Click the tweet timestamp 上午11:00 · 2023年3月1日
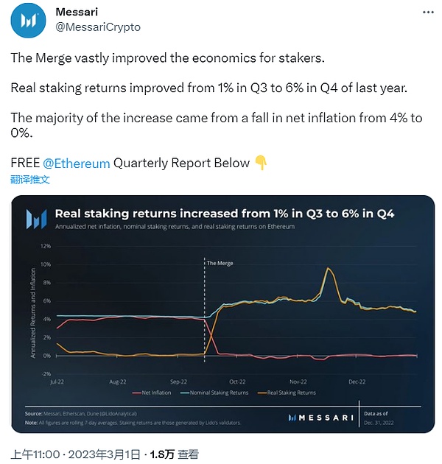This screenshot has height=464, width=442. click(75, 454)
